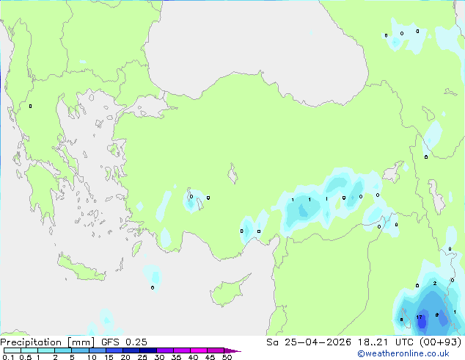The width and height of the screenshot is (465, 360).
Task: Click the legend tick label '40'
Action: pyautogui.click(x=193, y=357)
